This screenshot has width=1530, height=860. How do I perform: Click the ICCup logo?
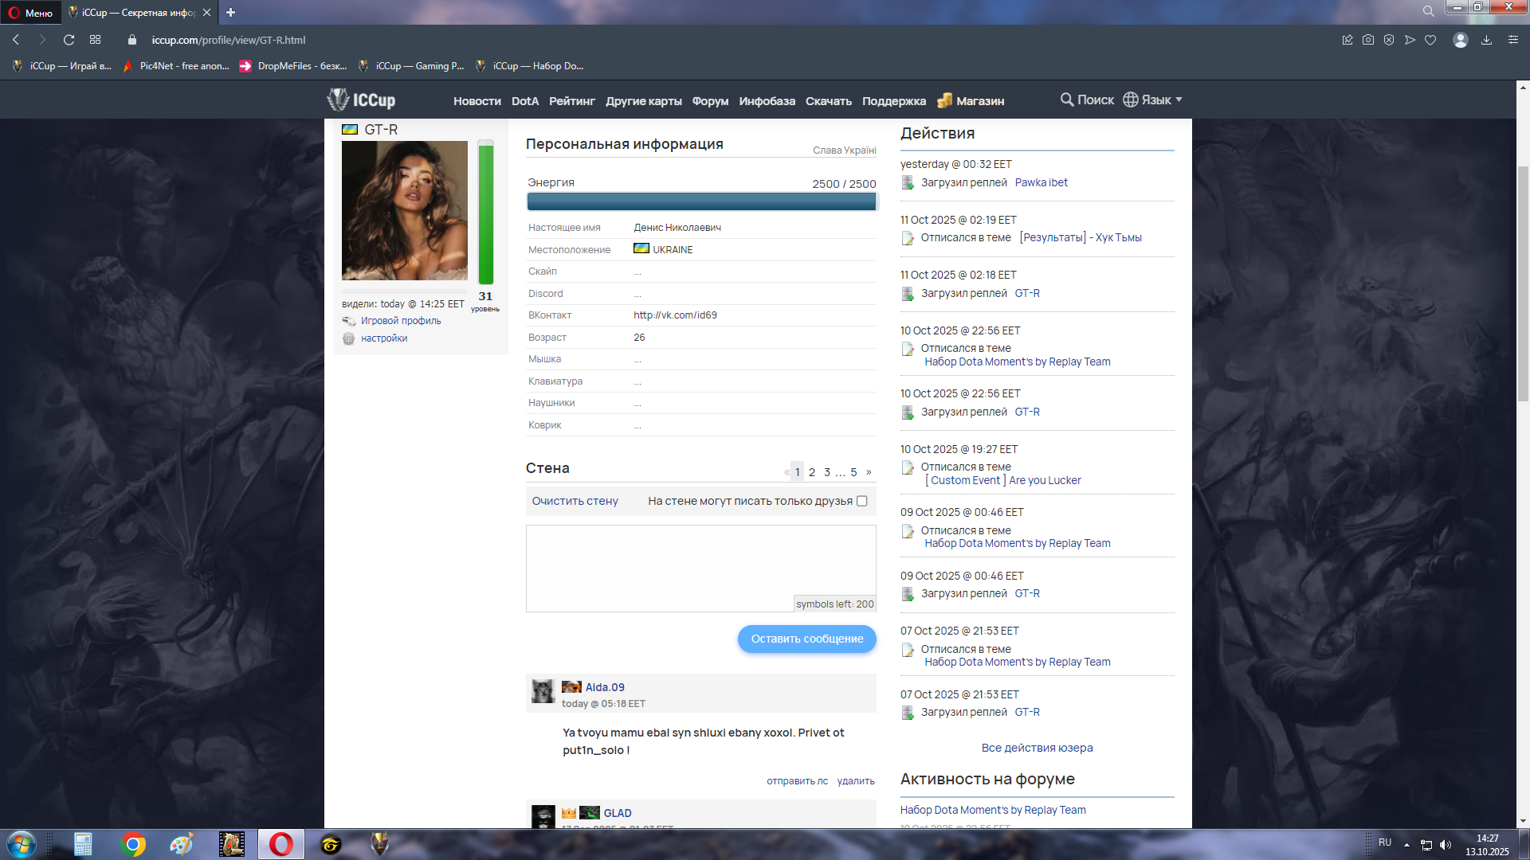[361, 100]
